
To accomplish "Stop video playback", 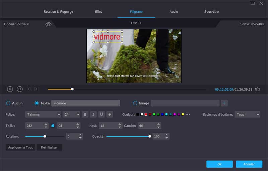I will pos(20,89).
